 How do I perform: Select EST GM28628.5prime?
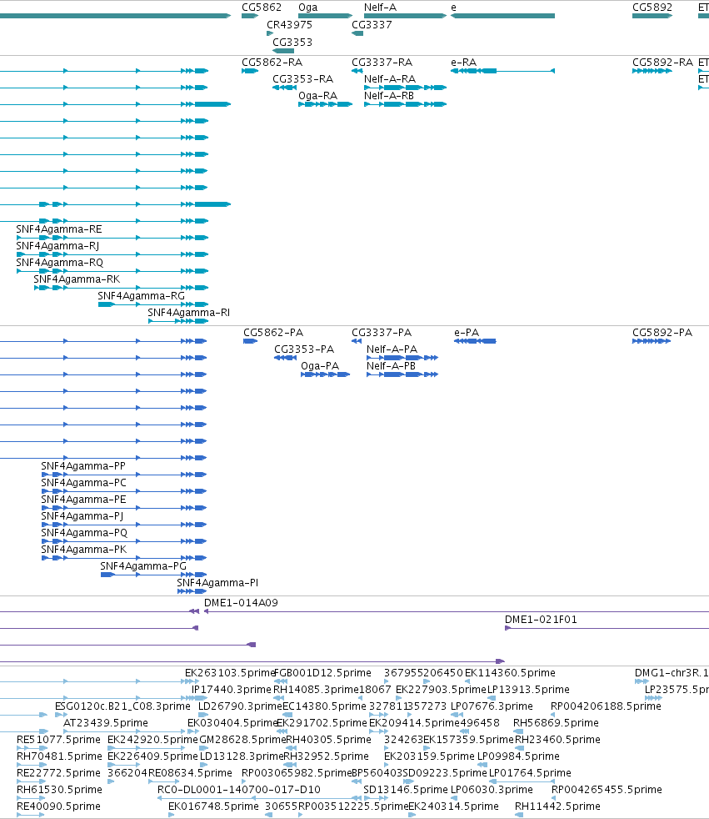(242, 740)
